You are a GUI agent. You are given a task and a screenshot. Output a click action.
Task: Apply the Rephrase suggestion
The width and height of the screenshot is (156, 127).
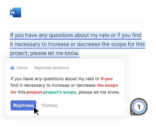click(x=23, y=105)
